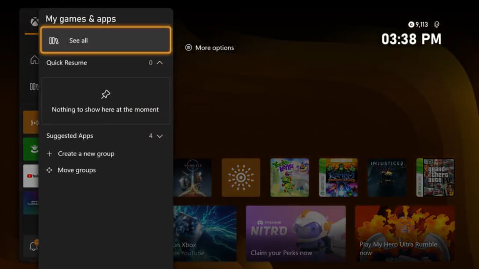The width and height of the screenshot is (479, 269).
Task: Open the YouTube app tile in the sidebar
Action: (x=31, y=176)
